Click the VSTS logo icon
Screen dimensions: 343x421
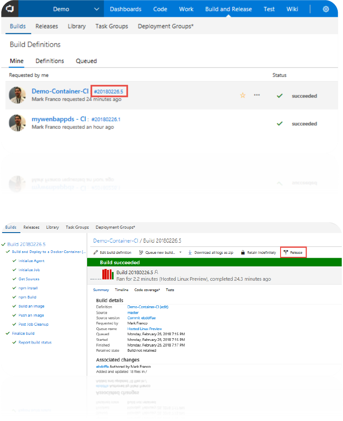(x=10, y=9)
